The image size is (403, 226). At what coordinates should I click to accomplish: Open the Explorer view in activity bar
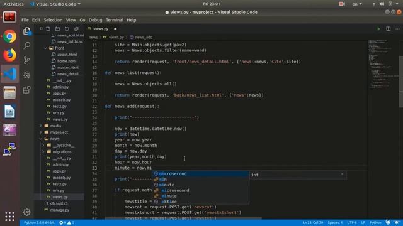[26, 31]
